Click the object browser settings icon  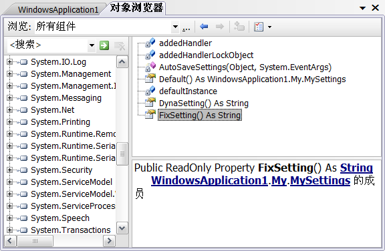tap(259, 27)
